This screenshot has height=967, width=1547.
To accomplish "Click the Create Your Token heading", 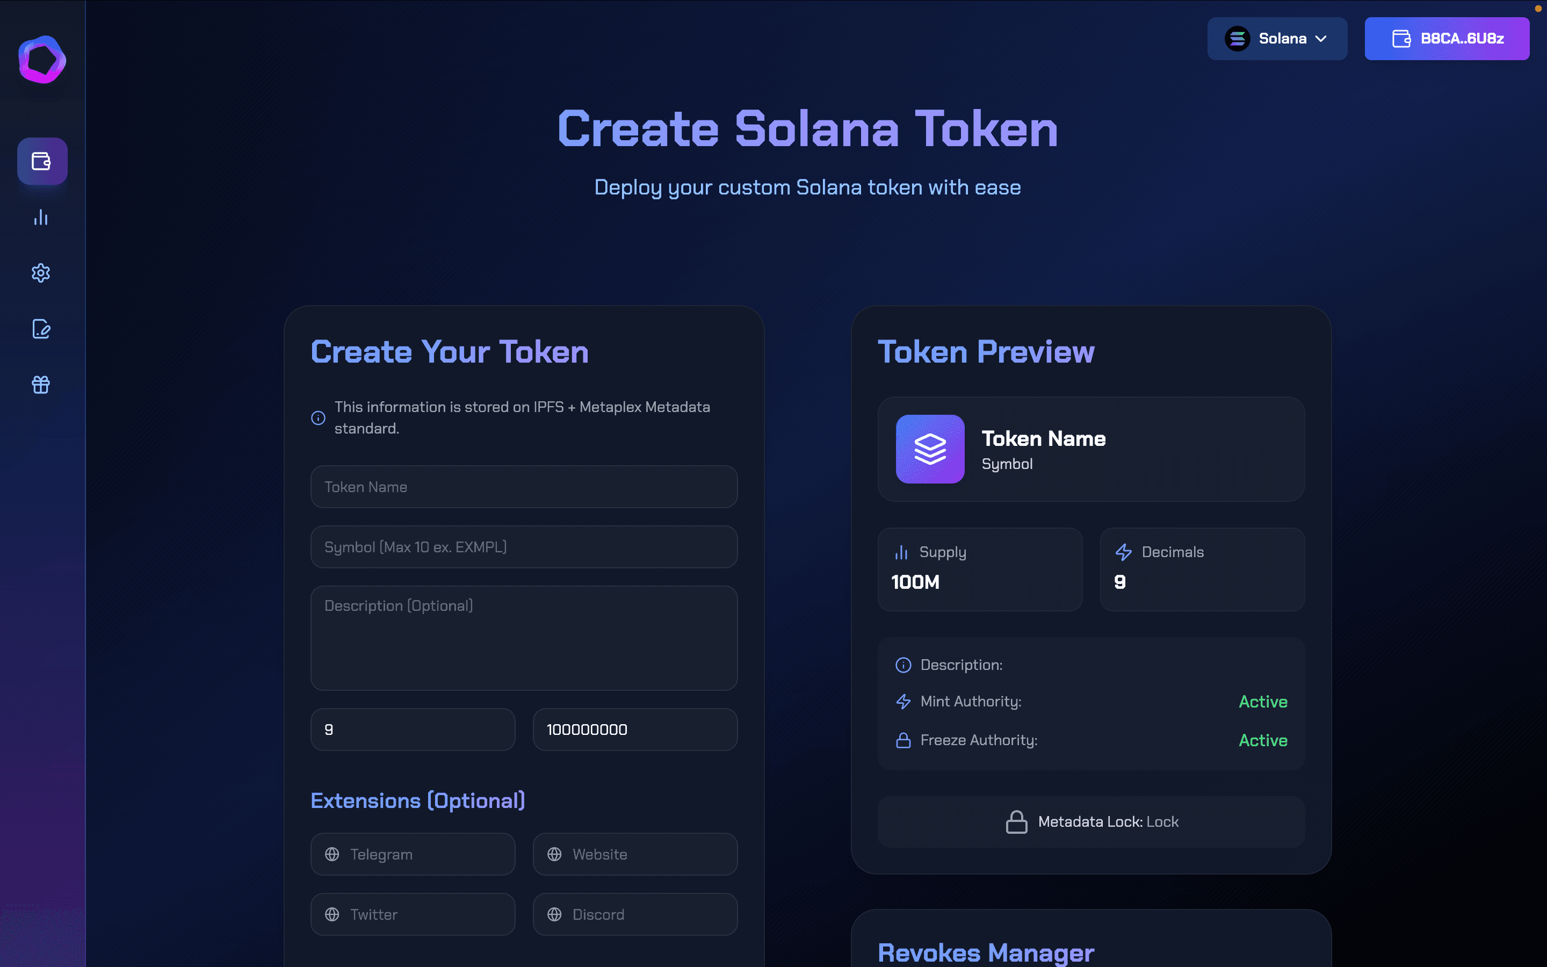I will click(x=450, y=352).
